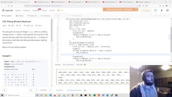Open the profile avatar menu
The width and height of the screenshot is (172, 97).
click(167, 10)
